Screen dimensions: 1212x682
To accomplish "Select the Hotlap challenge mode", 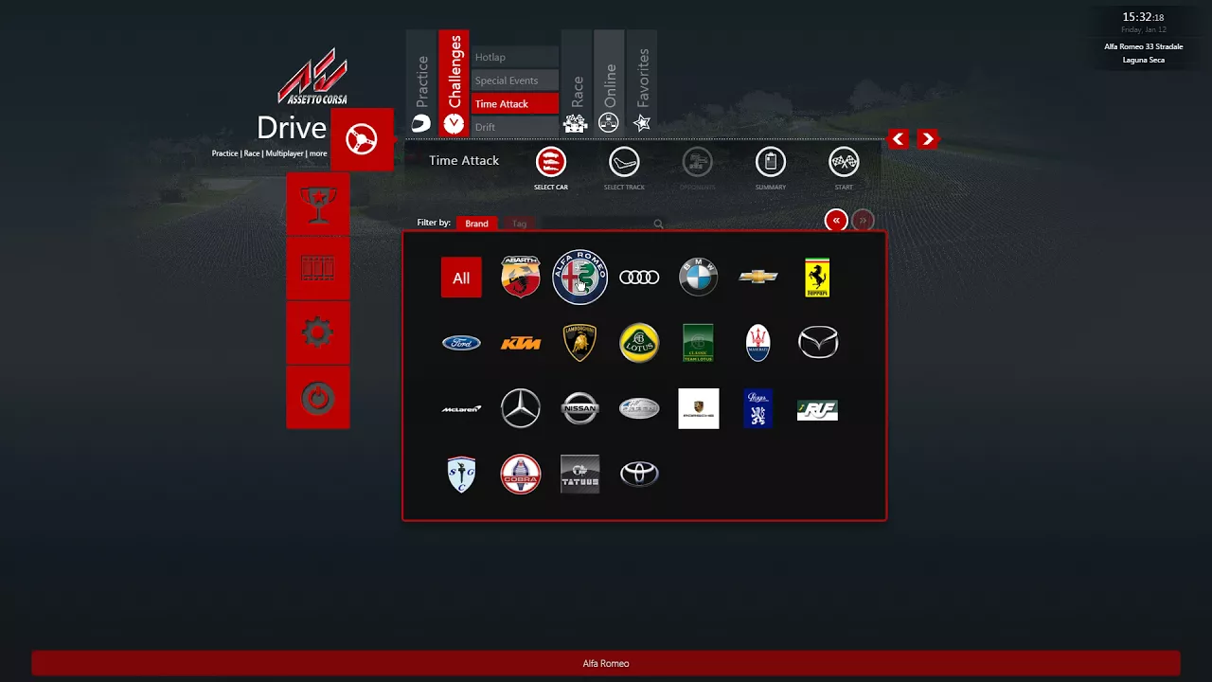I will click(515, 57).
